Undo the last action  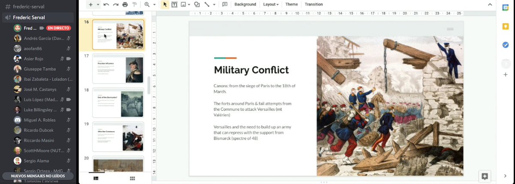(106, 4)
